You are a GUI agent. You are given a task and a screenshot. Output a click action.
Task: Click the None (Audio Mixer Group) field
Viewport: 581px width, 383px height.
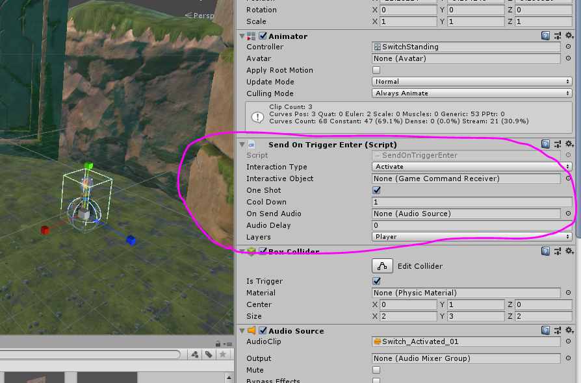[466, 358]
